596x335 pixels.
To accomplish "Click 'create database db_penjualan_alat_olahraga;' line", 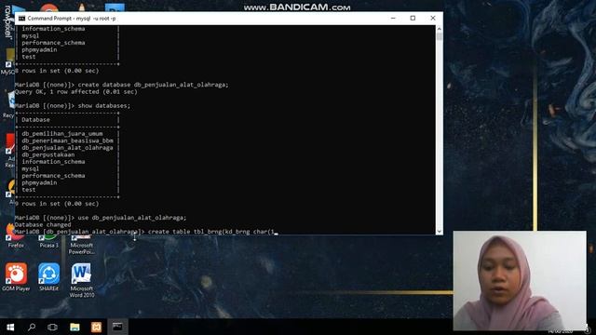I will pos(122,85).
